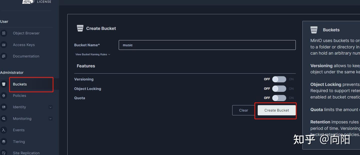The image size is (360, 155).
Task: Click the Object Browser sidebar icon
Action: tap(3, 33)
